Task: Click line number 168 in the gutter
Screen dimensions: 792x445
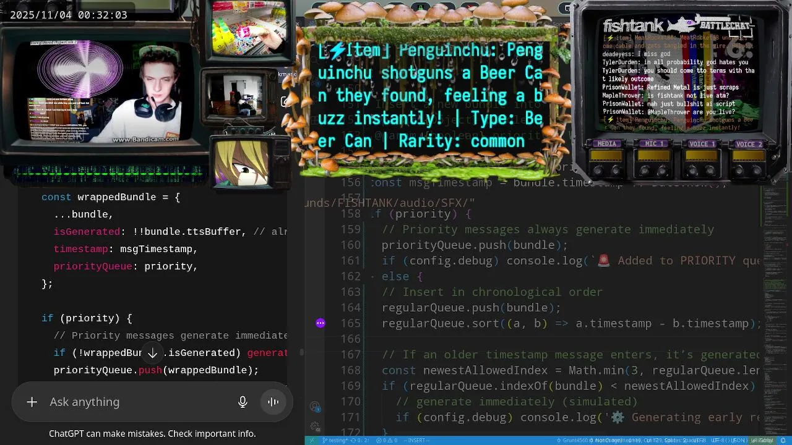Action: click(x=350, y=370)
